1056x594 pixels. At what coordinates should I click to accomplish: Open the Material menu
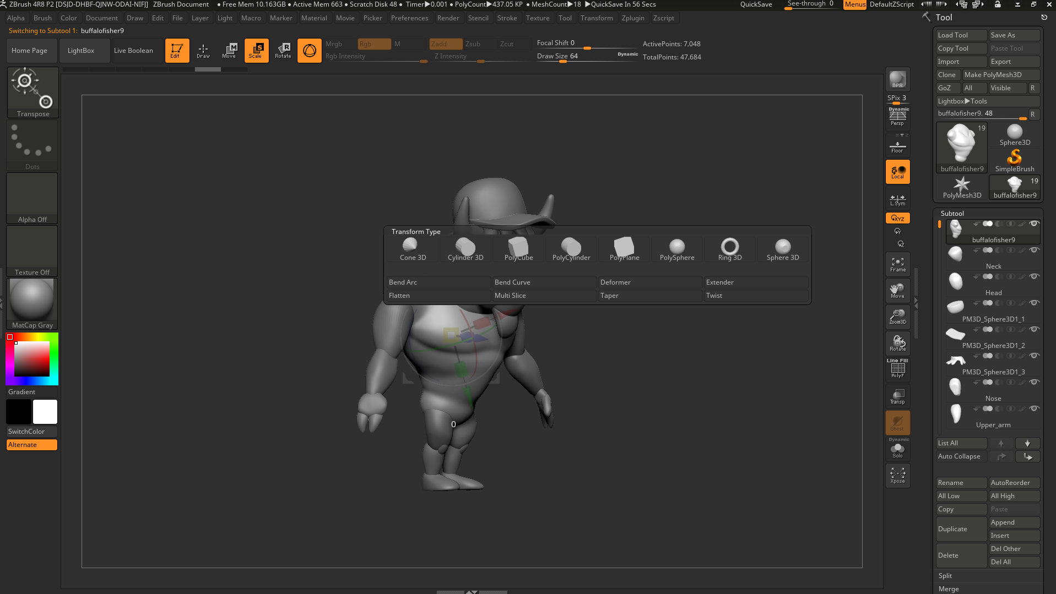[314, 18]
